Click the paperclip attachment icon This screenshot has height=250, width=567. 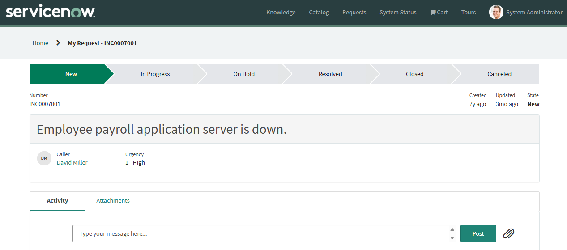(x=508, y=233)
